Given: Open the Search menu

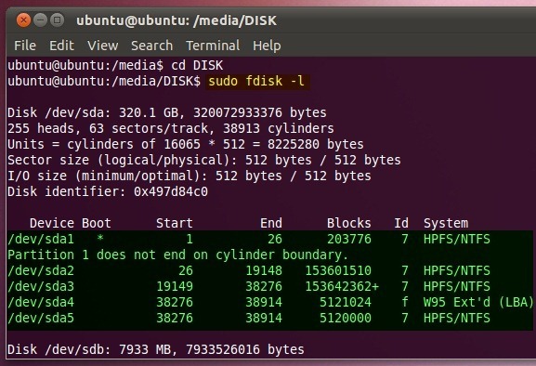Looking at the screenshot, I should [x=151, y=46].
